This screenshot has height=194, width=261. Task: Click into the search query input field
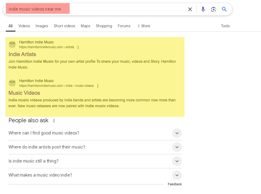96,9
